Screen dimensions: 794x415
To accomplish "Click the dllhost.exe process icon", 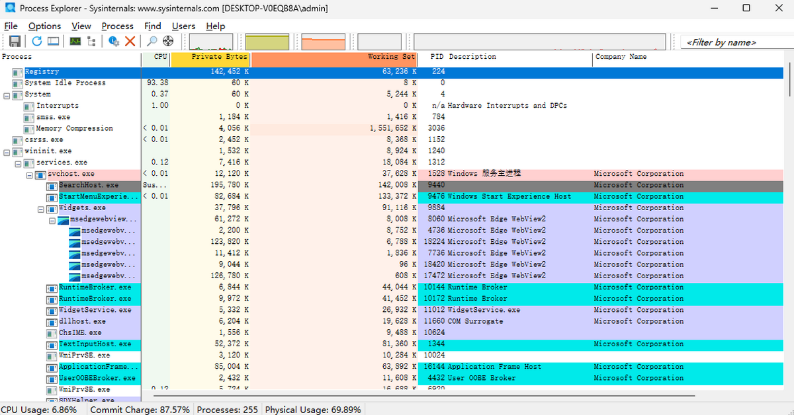I will [52, 322].
